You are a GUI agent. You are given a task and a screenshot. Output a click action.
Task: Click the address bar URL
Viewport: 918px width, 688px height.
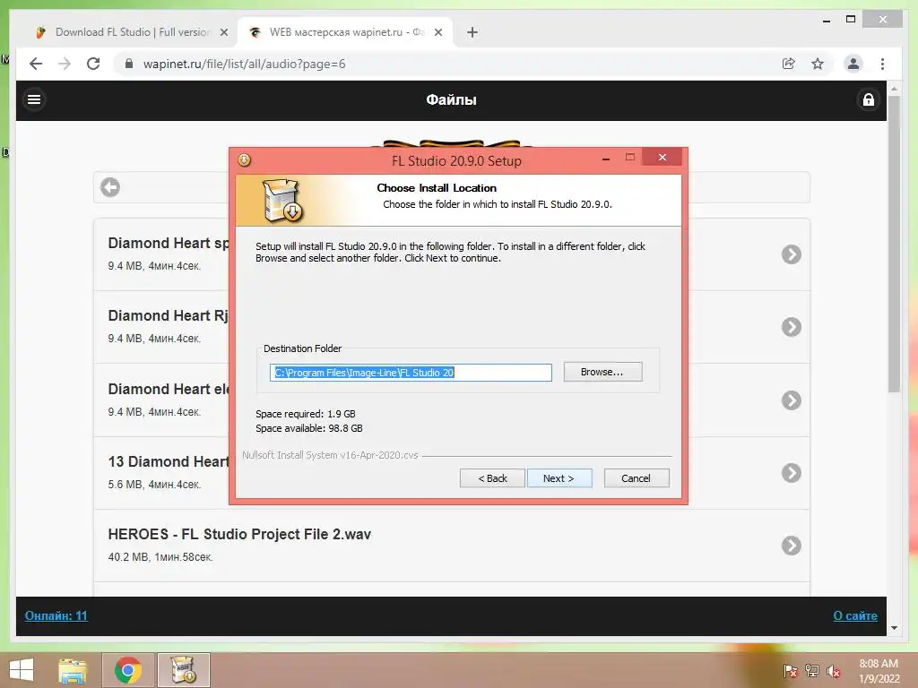point(244,64)
